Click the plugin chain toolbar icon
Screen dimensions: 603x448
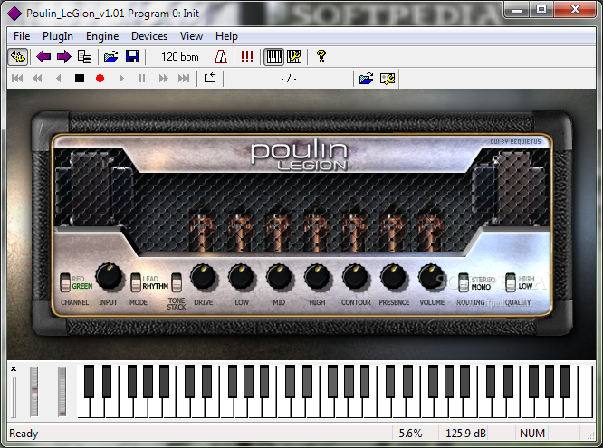coord(18,57)
